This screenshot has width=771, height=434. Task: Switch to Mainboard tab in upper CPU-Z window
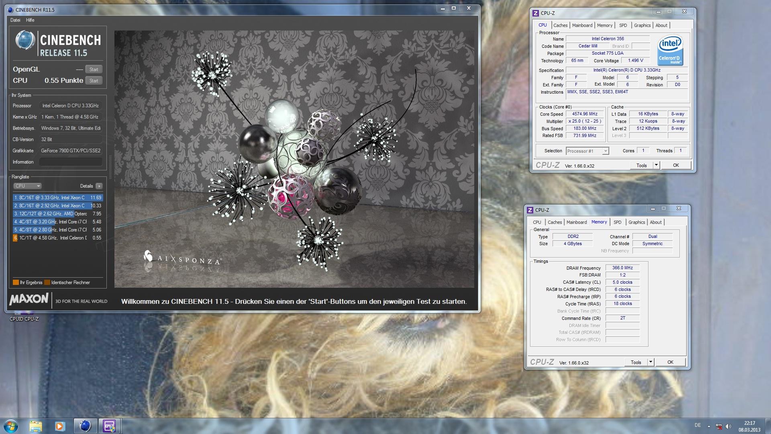tap(582, 25)
